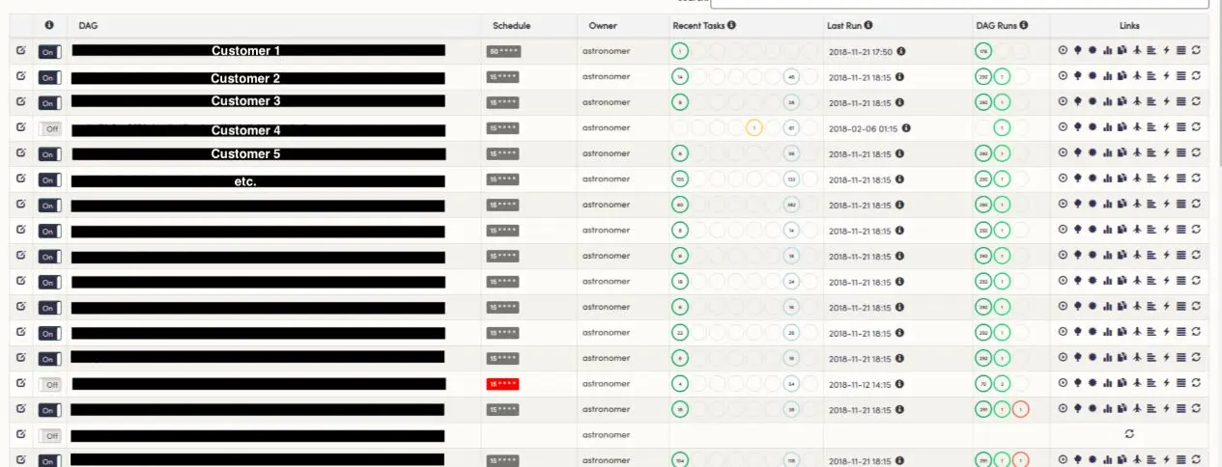Viewport: 1222px width, 467px height.
Task: Click the Last Run column header
Action: click(x=844, y=25)
